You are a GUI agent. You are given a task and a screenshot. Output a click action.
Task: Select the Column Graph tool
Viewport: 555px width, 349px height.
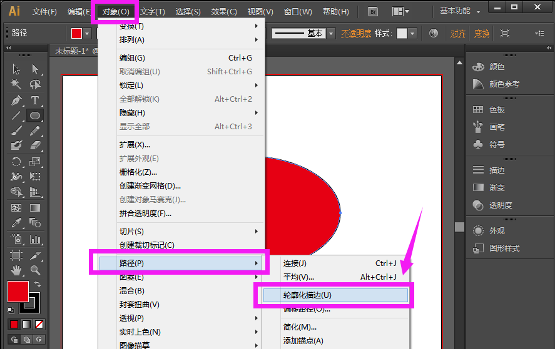(35, 239)
